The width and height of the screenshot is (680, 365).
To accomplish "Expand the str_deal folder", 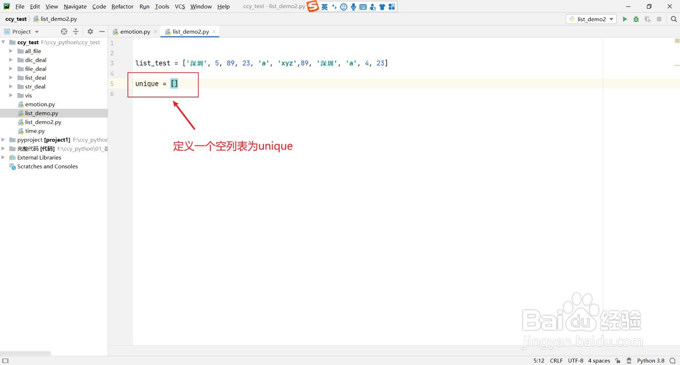I will [11, 86].
